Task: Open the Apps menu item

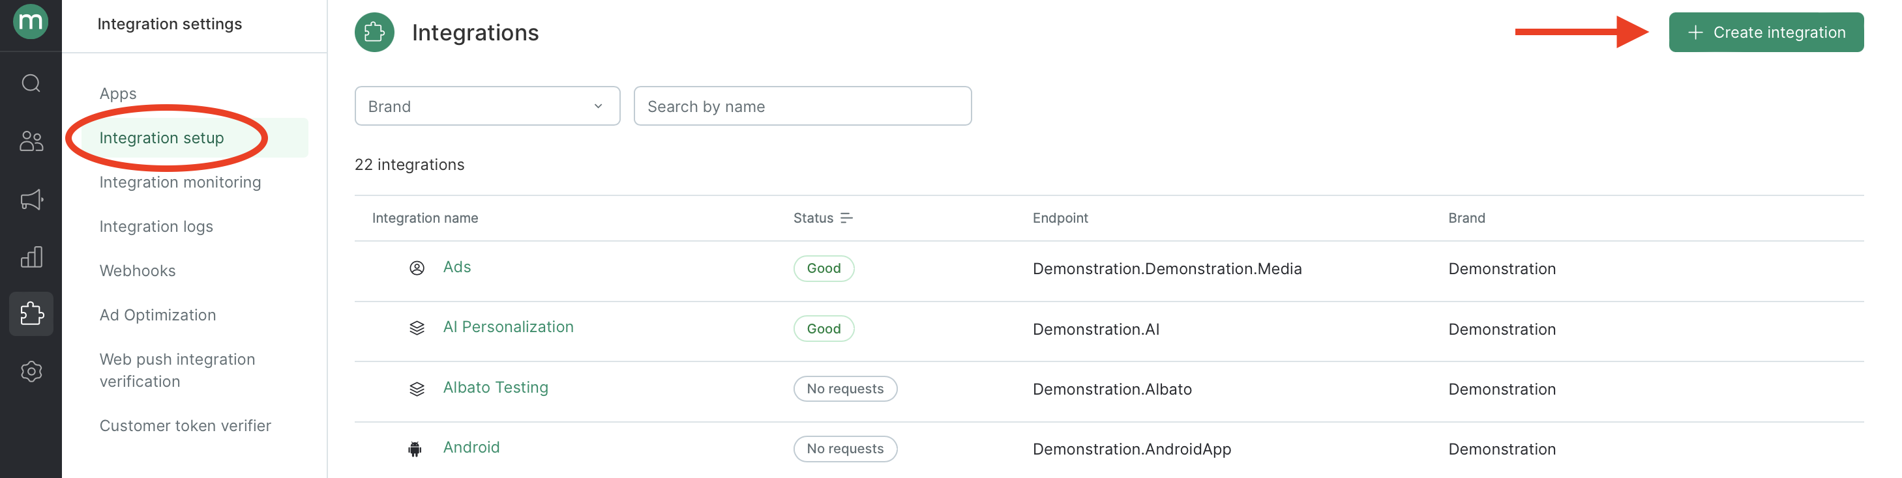Action: (118, 94)
